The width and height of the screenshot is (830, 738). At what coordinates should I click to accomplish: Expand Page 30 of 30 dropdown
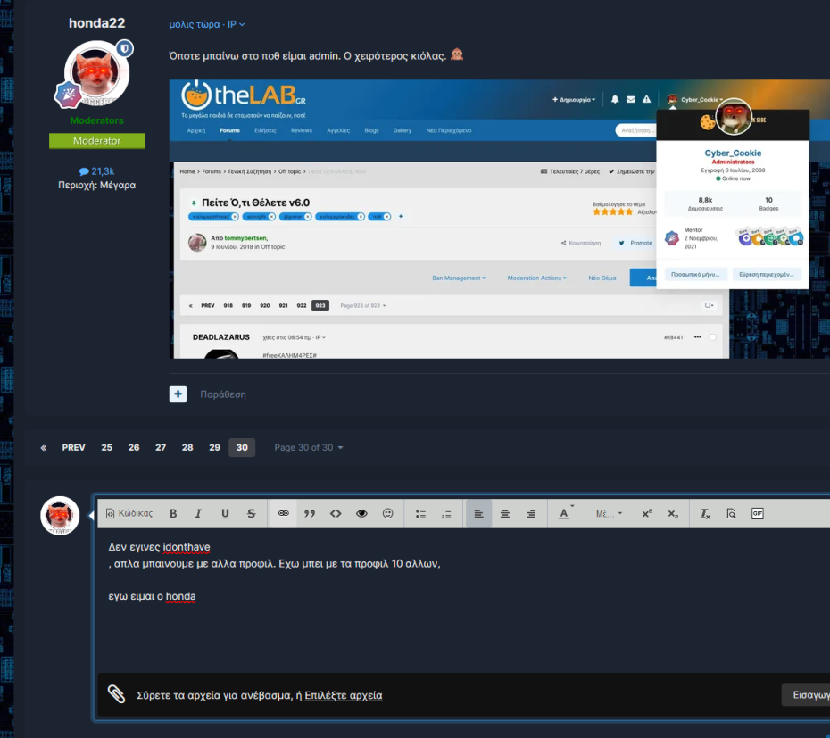coord(309,447)
